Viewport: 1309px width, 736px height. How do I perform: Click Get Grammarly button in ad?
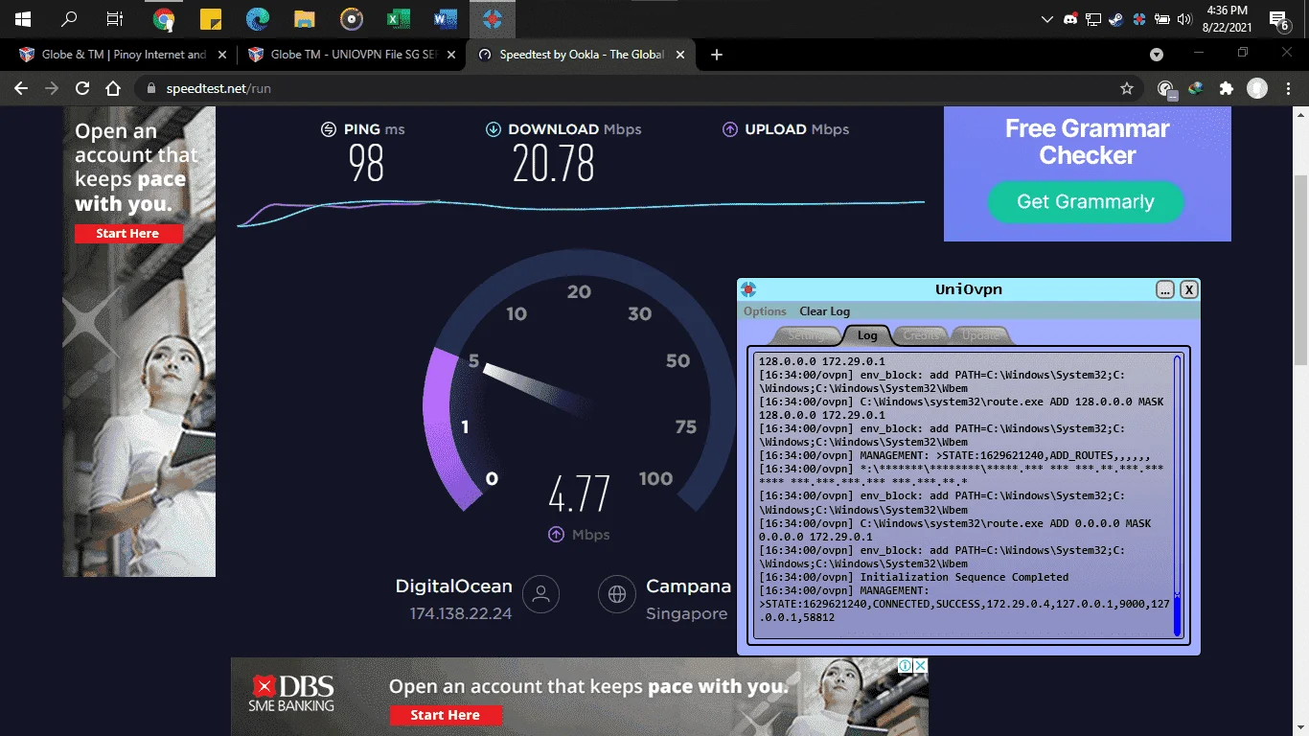point(1086,201)
